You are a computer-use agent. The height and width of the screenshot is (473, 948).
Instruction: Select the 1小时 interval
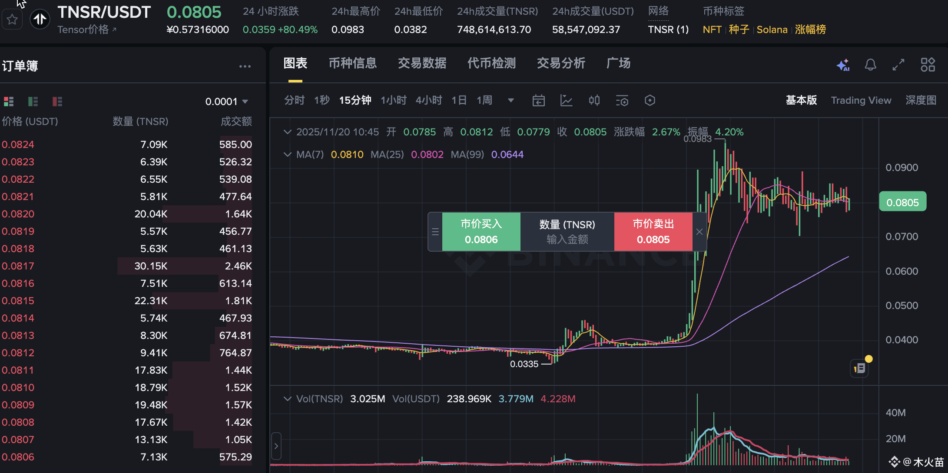pyautogui.click(x=394, y=101)
